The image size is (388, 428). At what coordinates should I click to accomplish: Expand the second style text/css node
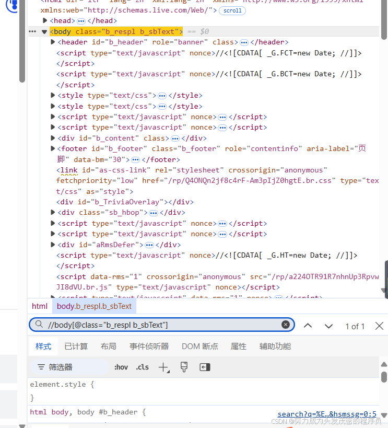pos(53,106)
